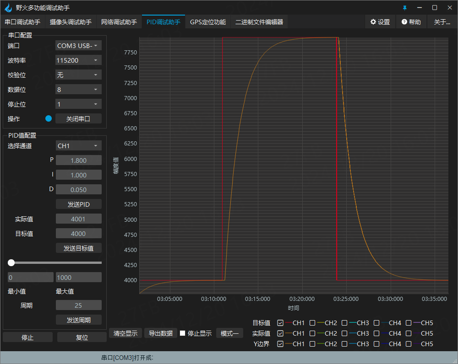Enable Y边界 CH5 checkbox
Image resolution: width=458 pixels, height=364 pixels.
pos(409,344)
